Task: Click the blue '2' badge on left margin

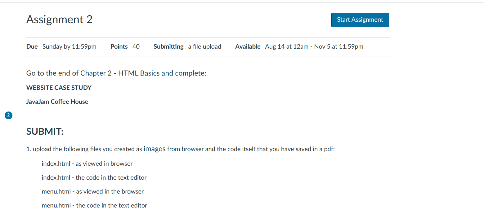Action: [8, 115]
